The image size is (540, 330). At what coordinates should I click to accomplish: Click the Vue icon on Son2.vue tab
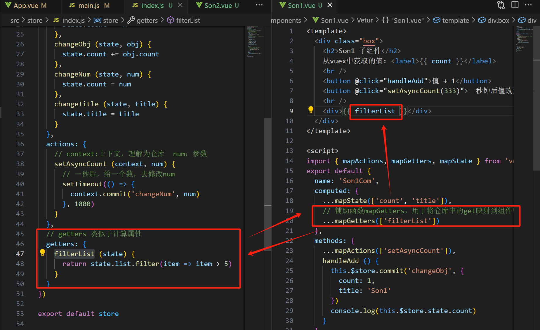click(199, 5)
